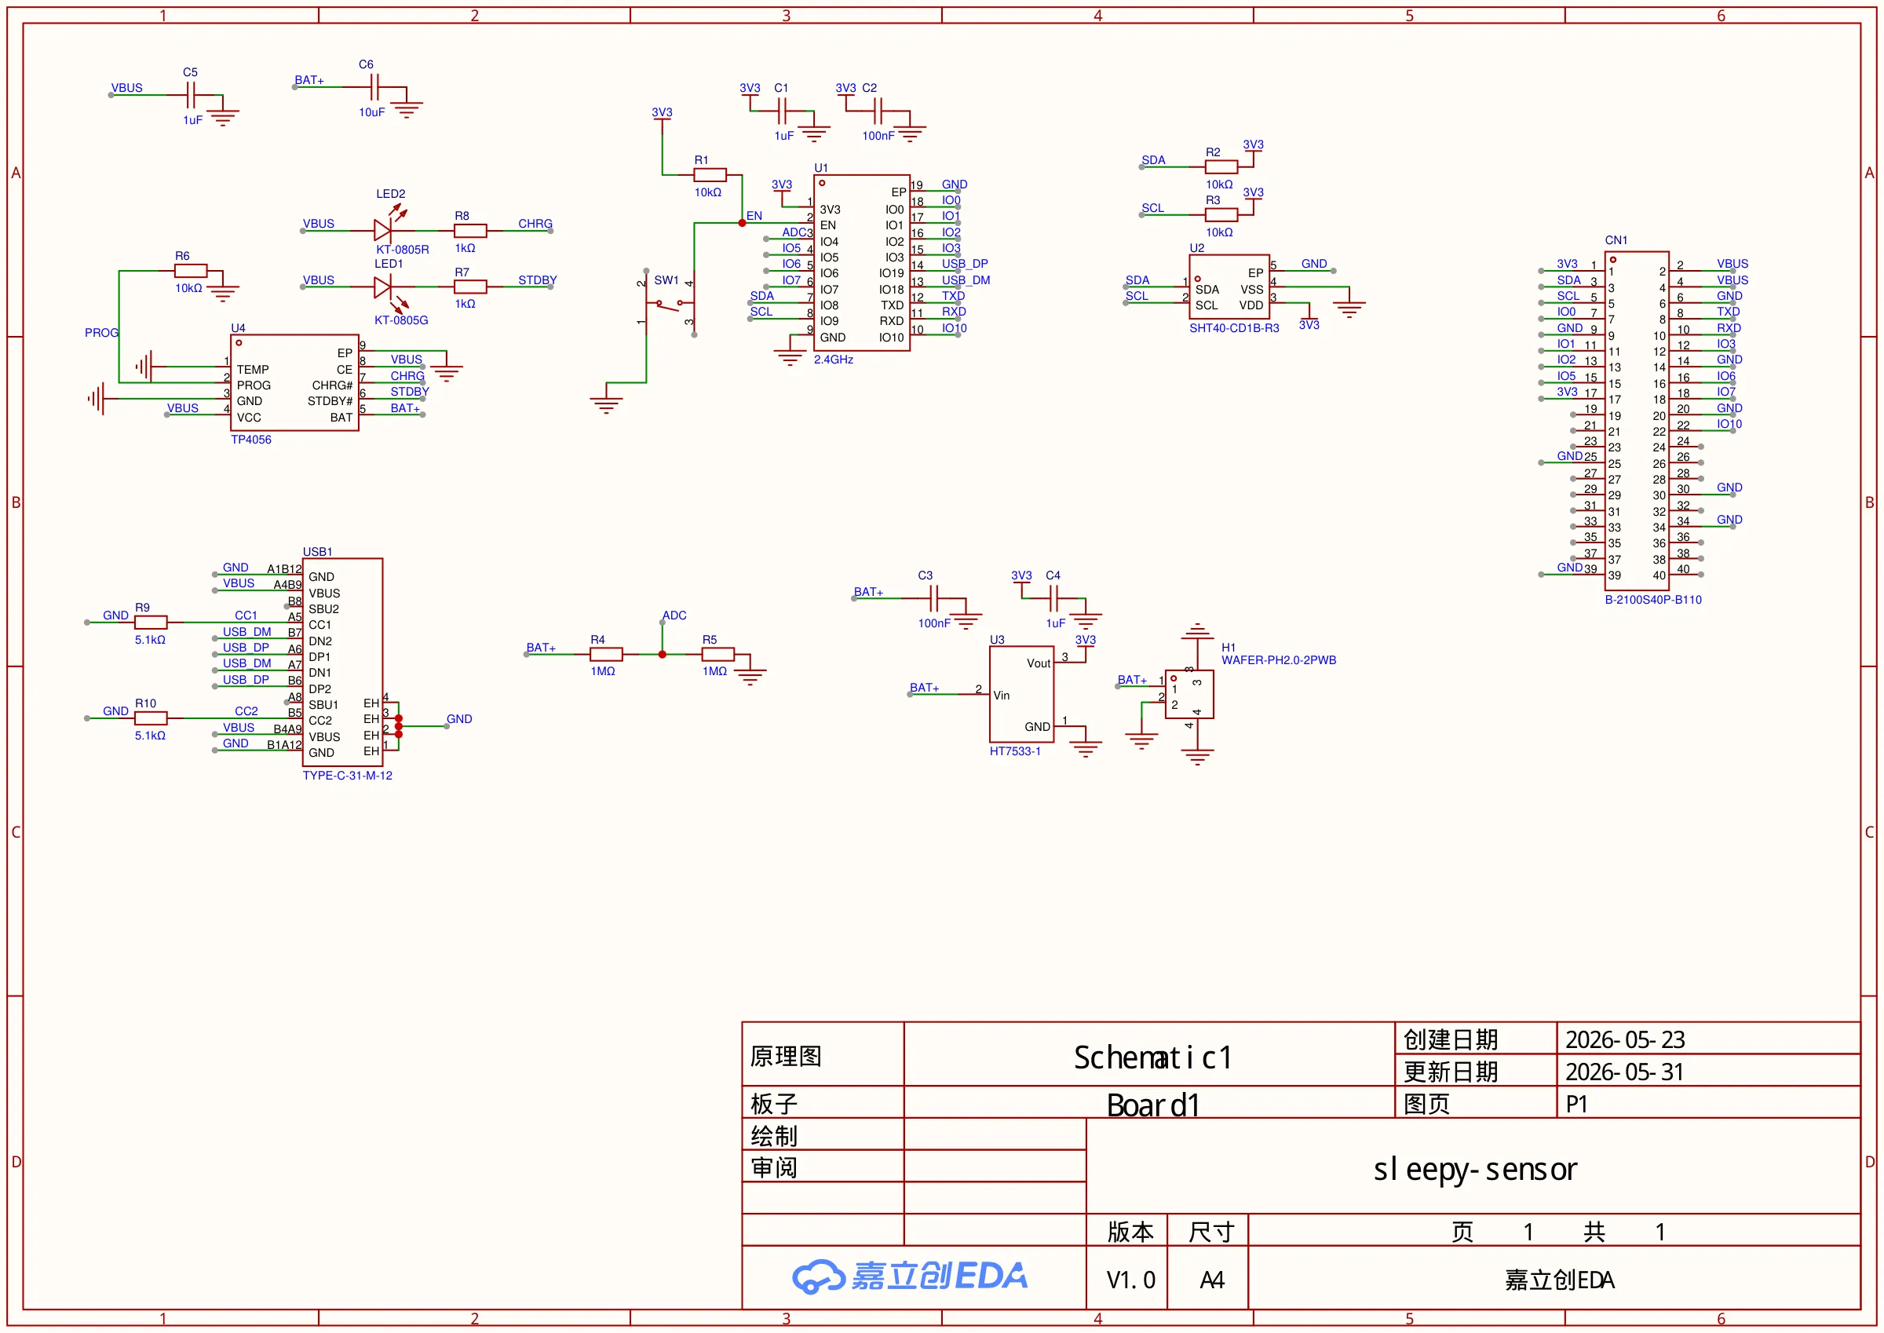The height and width of the screenshot is (1333, 1884).
Task: Click capacitor C3 100nF symbol
Action: 934,598
